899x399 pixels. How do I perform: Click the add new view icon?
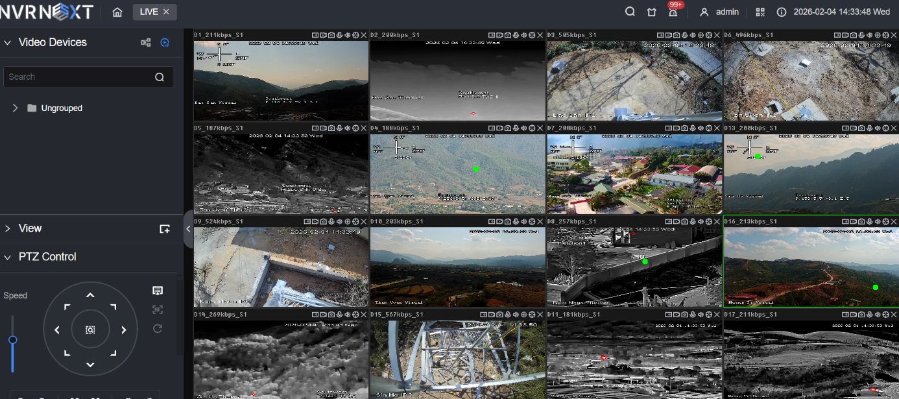coord(165,229)
